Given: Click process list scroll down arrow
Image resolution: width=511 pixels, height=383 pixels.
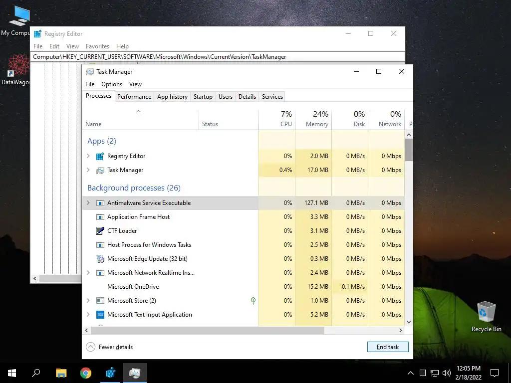Looking at the screenshot, I should (x=409, y=322).
